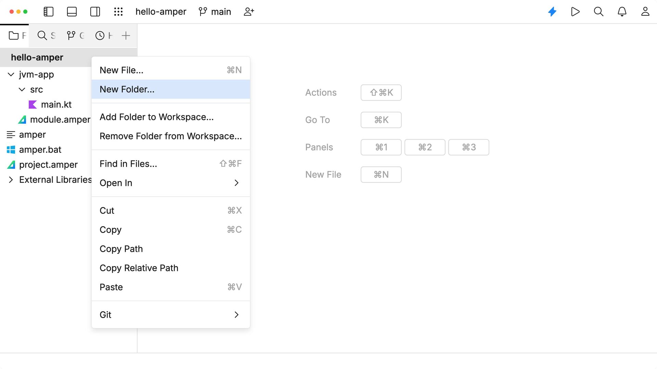Choose Cut from context menu

click(x=171, y=210)
